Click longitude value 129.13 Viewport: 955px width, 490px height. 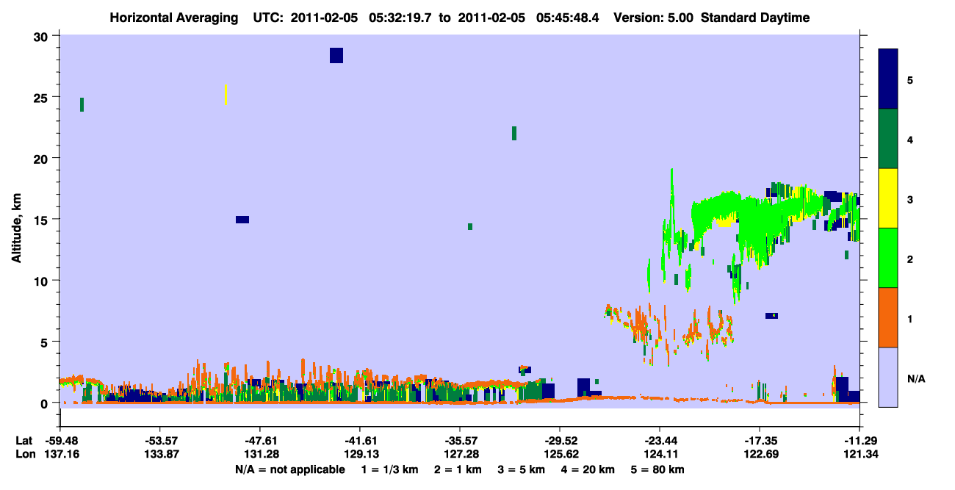[x=360, y=455]
